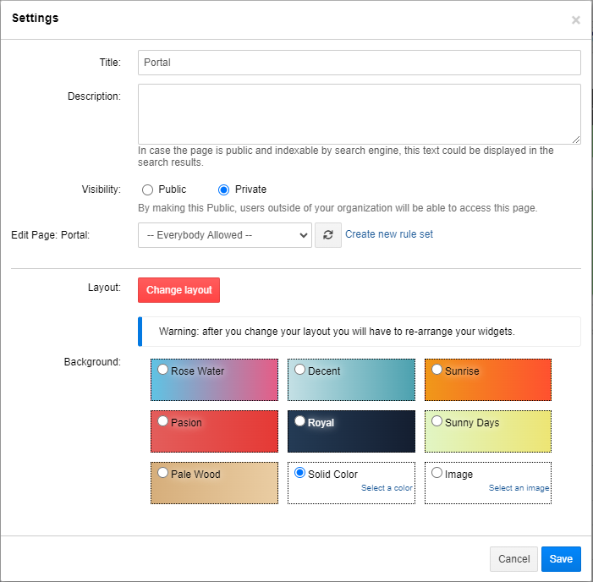
Task: Open the Everybody Allowed dropdown
Action: click(225, 235)
